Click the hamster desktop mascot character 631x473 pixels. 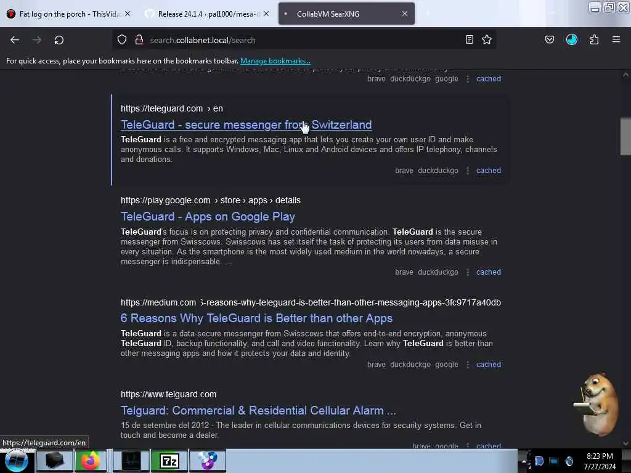597,404
